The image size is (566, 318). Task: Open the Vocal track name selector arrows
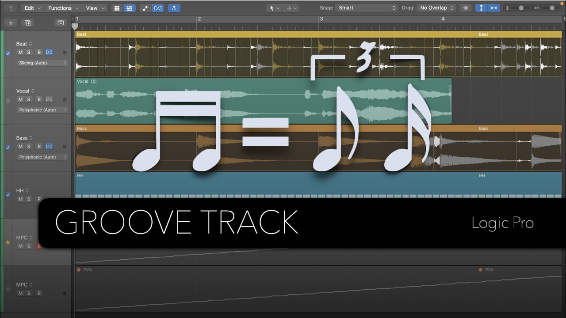coord(33,91)
